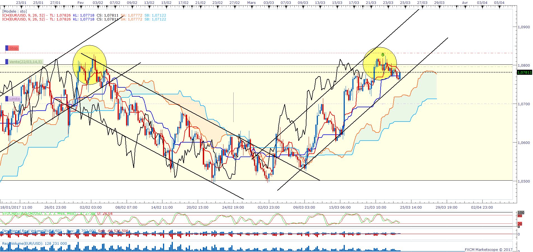Screen dimensions: 533x252
Task: Click the 20/02 15:00 timestamp on the bottom axis
Action: [197, 207]
